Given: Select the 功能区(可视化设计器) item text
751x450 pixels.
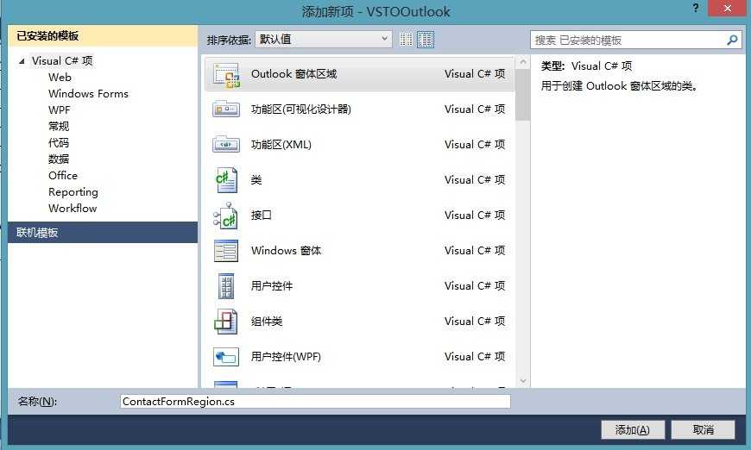Looking at the screenshot, I should pyautogui.click(x=300, y=109).
